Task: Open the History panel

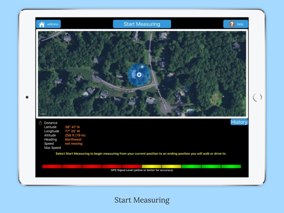Action: click(239, 122)
